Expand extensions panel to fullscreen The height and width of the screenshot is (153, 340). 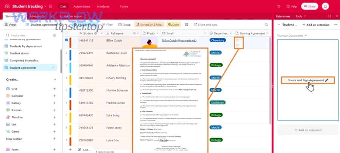point(329,16)
